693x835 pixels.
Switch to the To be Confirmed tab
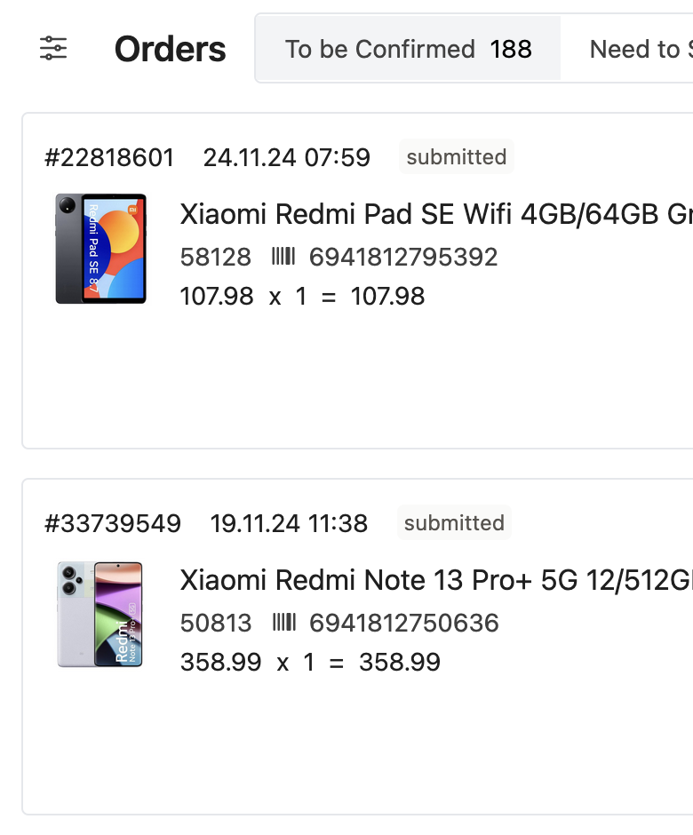[408, 49]
